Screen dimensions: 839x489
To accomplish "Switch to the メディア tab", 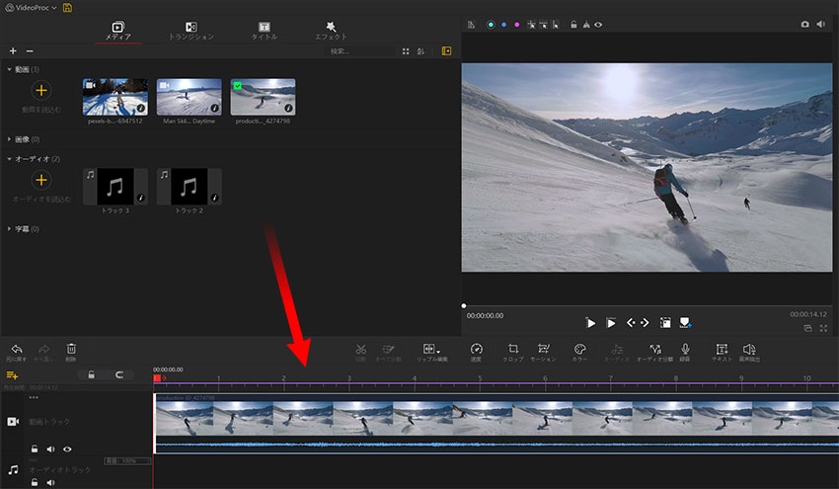I will click(x=117, y=31).
